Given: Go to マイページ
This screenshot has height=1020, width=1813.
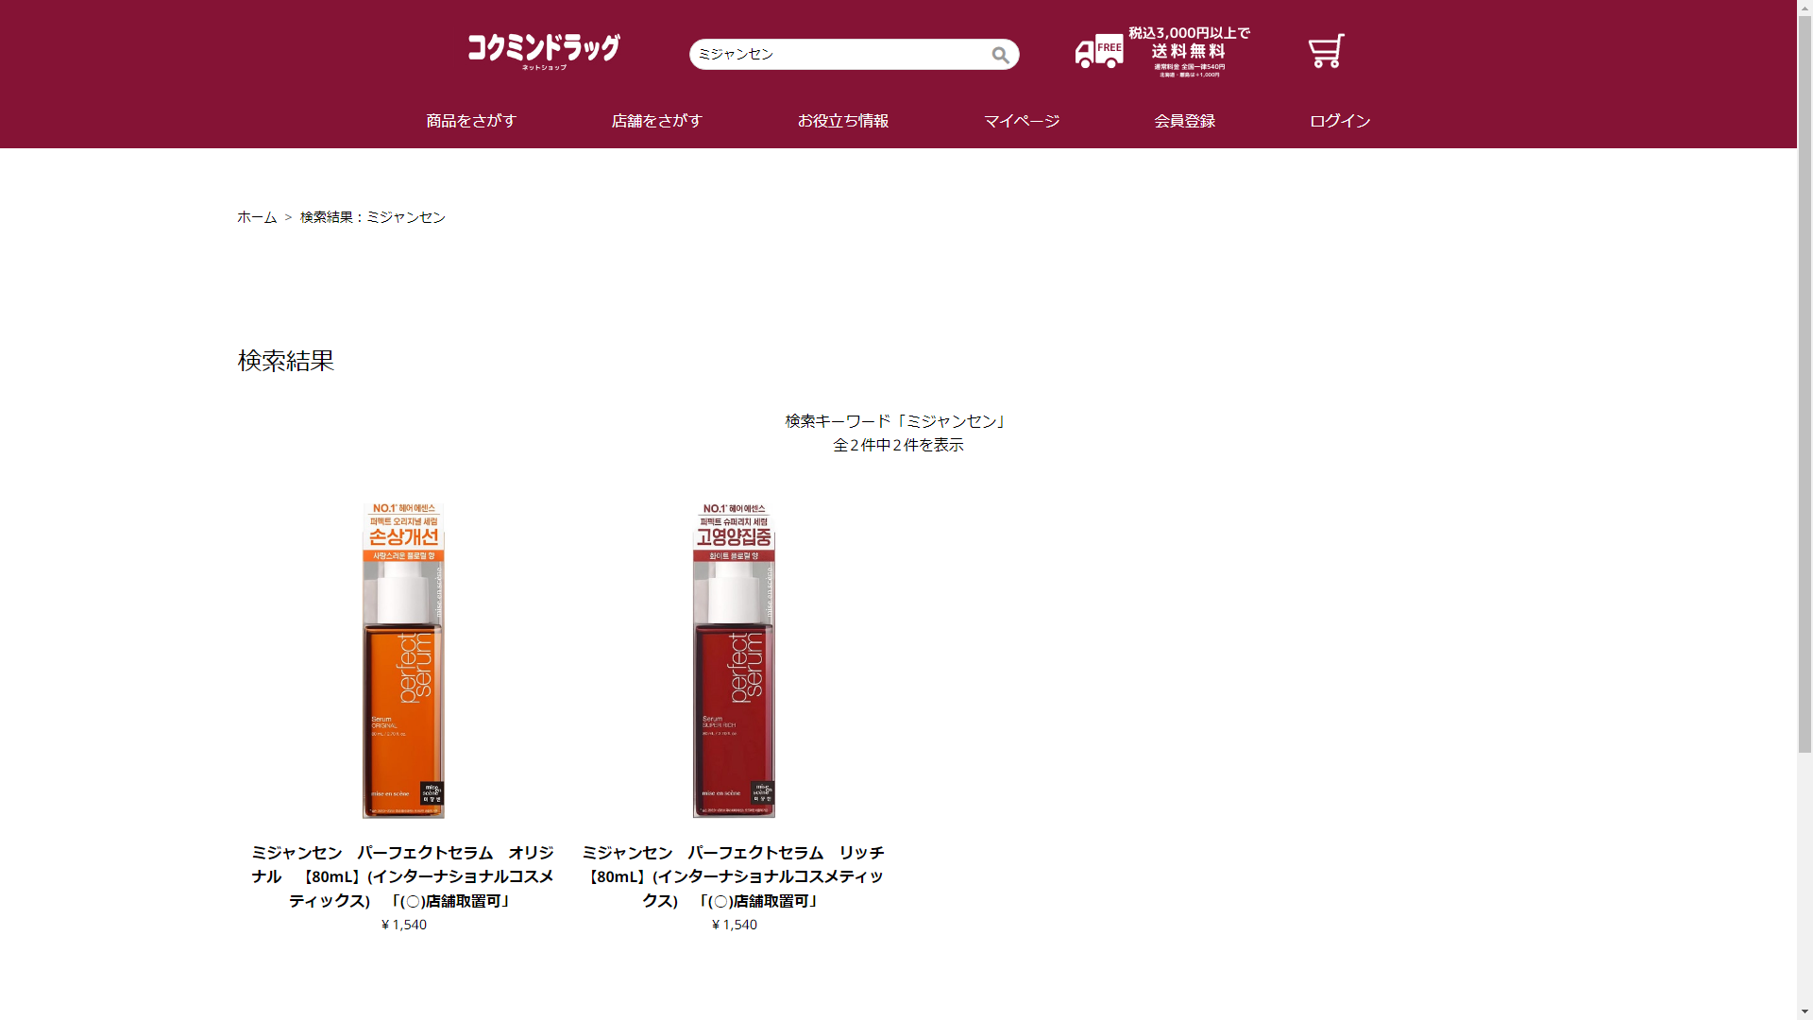Looking at the screenshot, I should point(1022,121).
